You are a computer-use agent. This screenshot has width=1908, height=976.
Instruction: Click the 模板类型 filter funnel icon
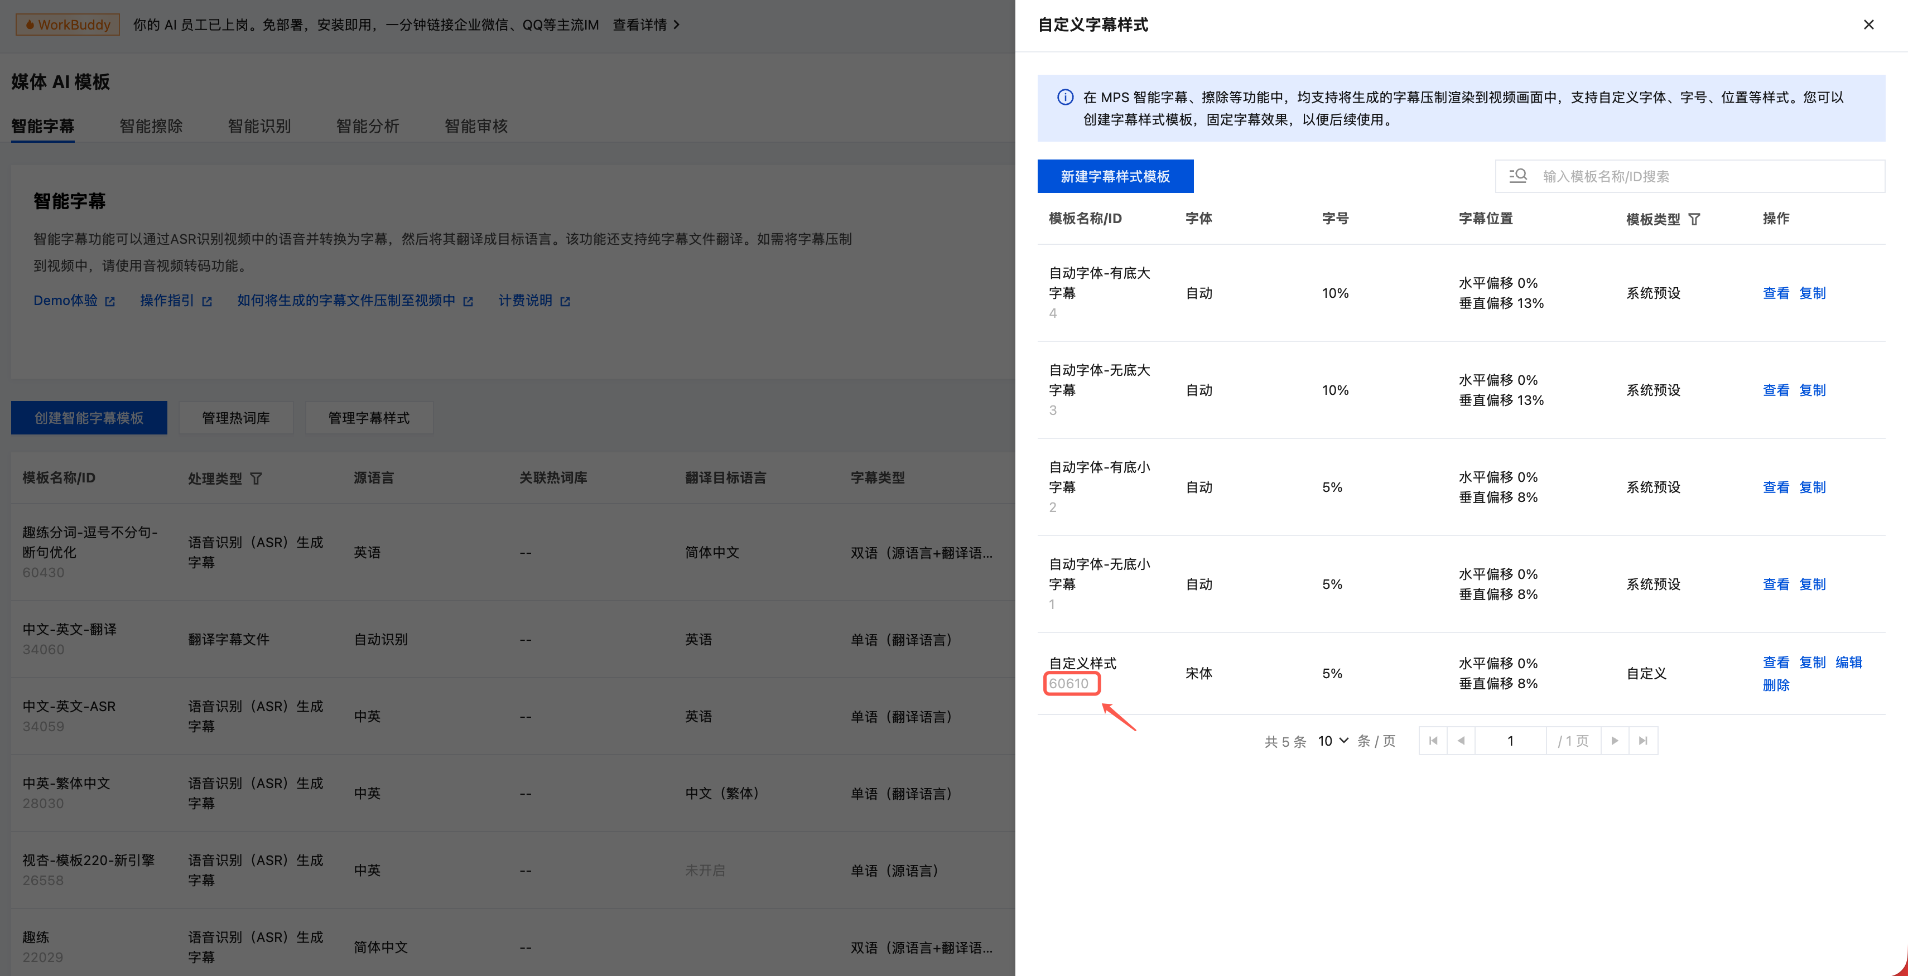(1694, 219)
